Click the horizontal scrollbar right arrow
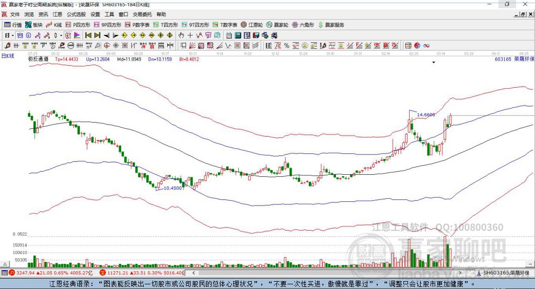Image resolution: width=535 pixels, height=289 pixels. pyautogui.click(x=460, y=273)
